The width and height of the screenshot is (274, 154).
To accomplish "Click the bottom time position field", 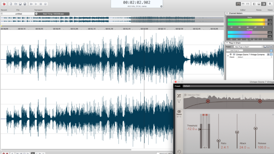I will coord(164,153).
